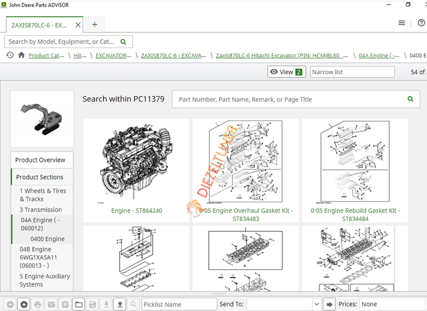Click the save disk icon

click(x=92, y=304)
